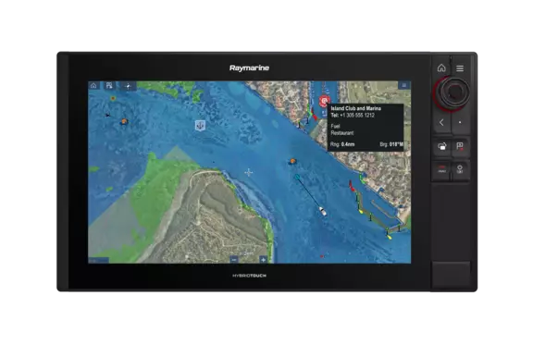Push the Pilot standby key
The image size is (533, 357).
(441, 169)
